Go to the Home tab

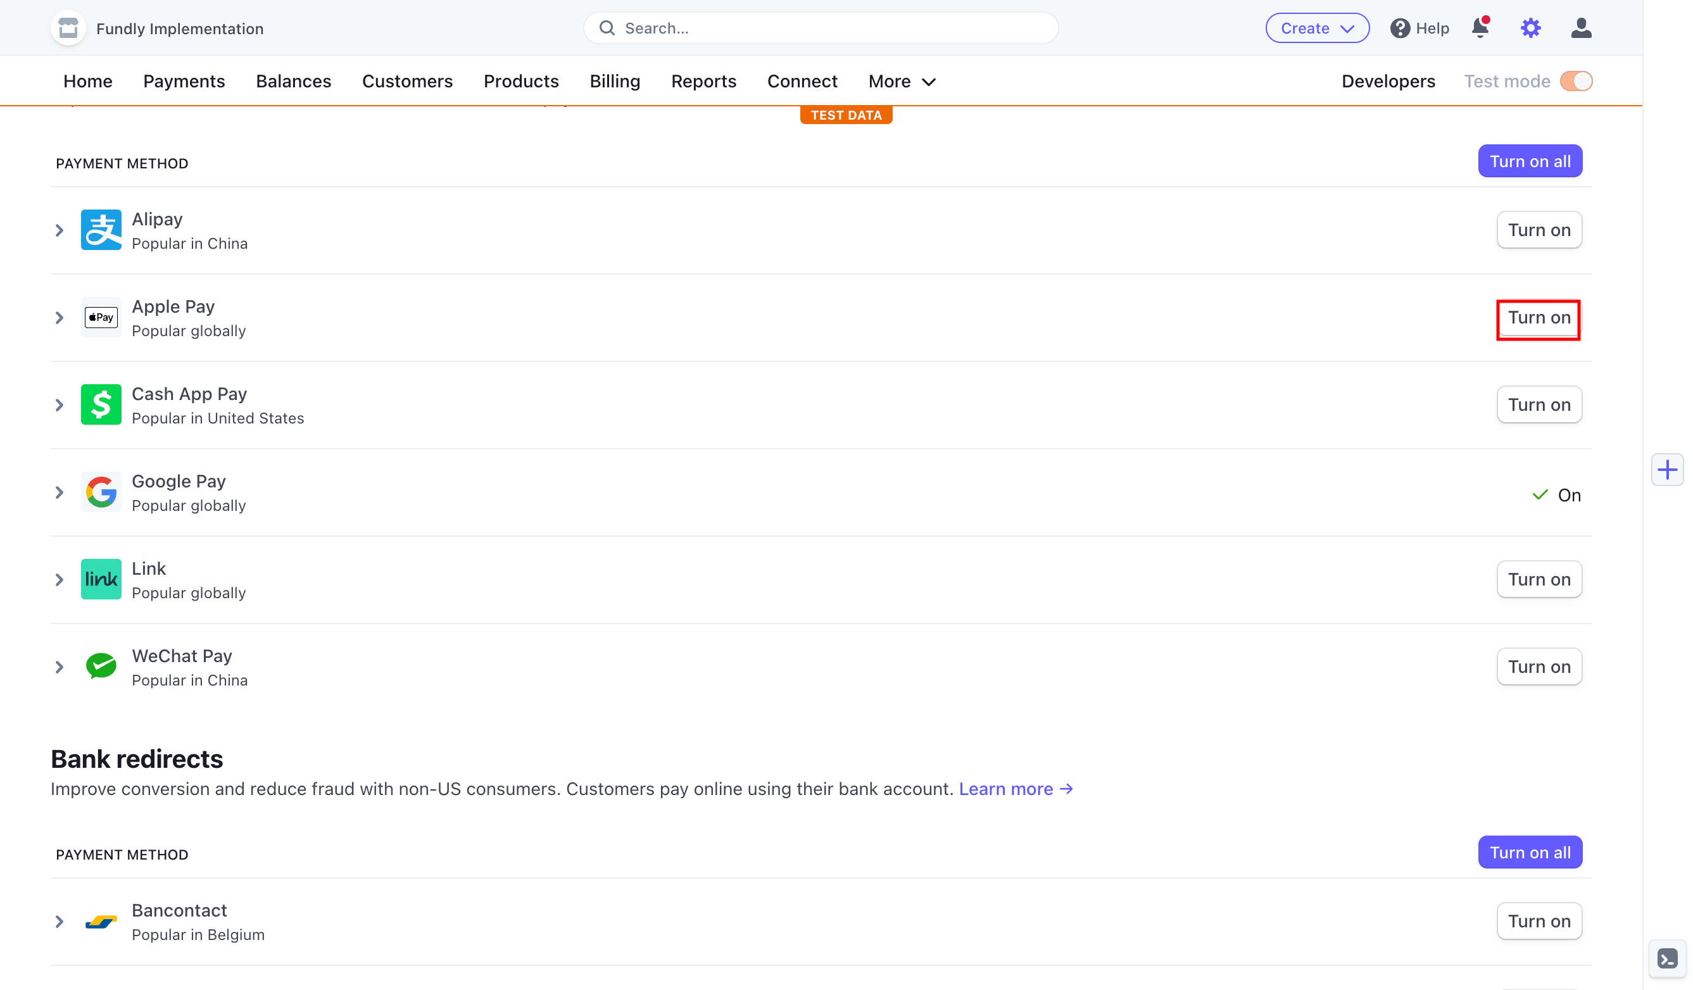[x=87, y=81]
